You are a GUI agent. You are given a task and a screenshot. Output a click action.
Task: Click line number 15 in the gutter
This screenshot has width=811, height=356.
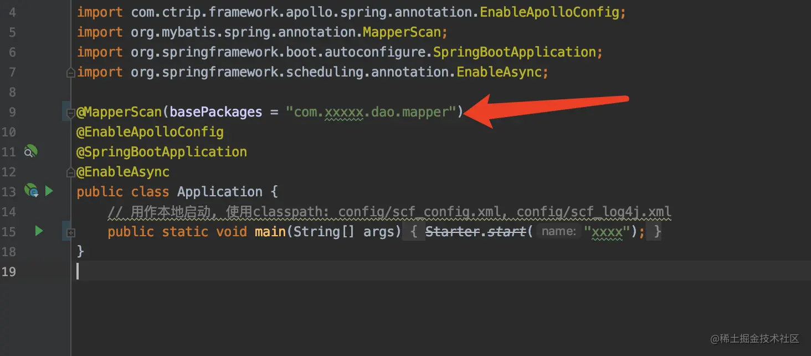click(x=9, y=232)
